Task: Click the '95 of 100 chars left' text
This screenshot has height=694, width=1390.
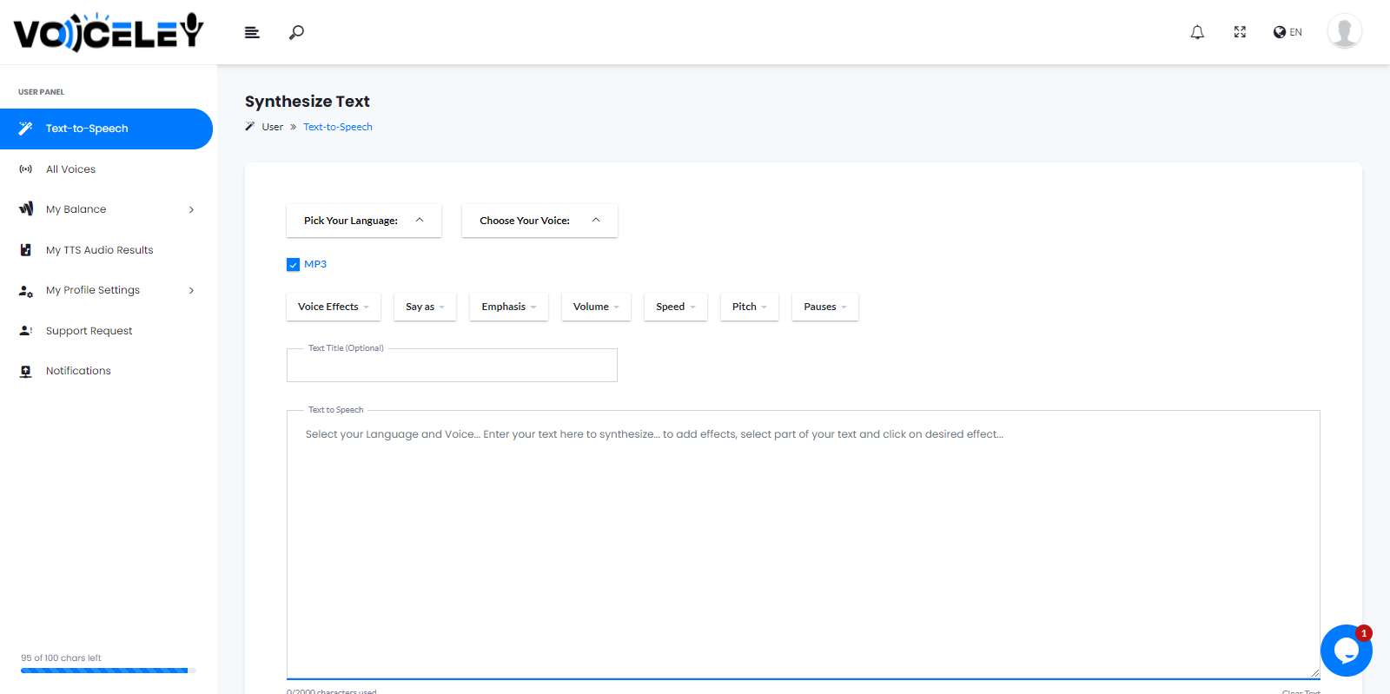Action: [61, 658]
